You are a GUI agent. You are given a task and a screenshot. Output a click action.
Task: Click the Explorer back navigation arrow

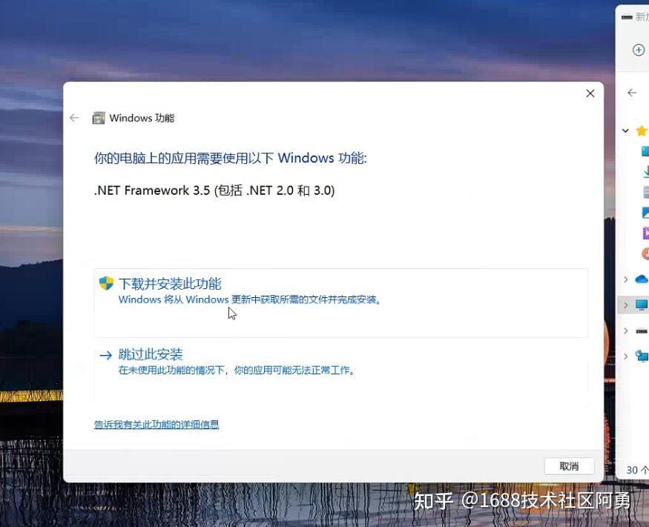[x=631, y=93]
